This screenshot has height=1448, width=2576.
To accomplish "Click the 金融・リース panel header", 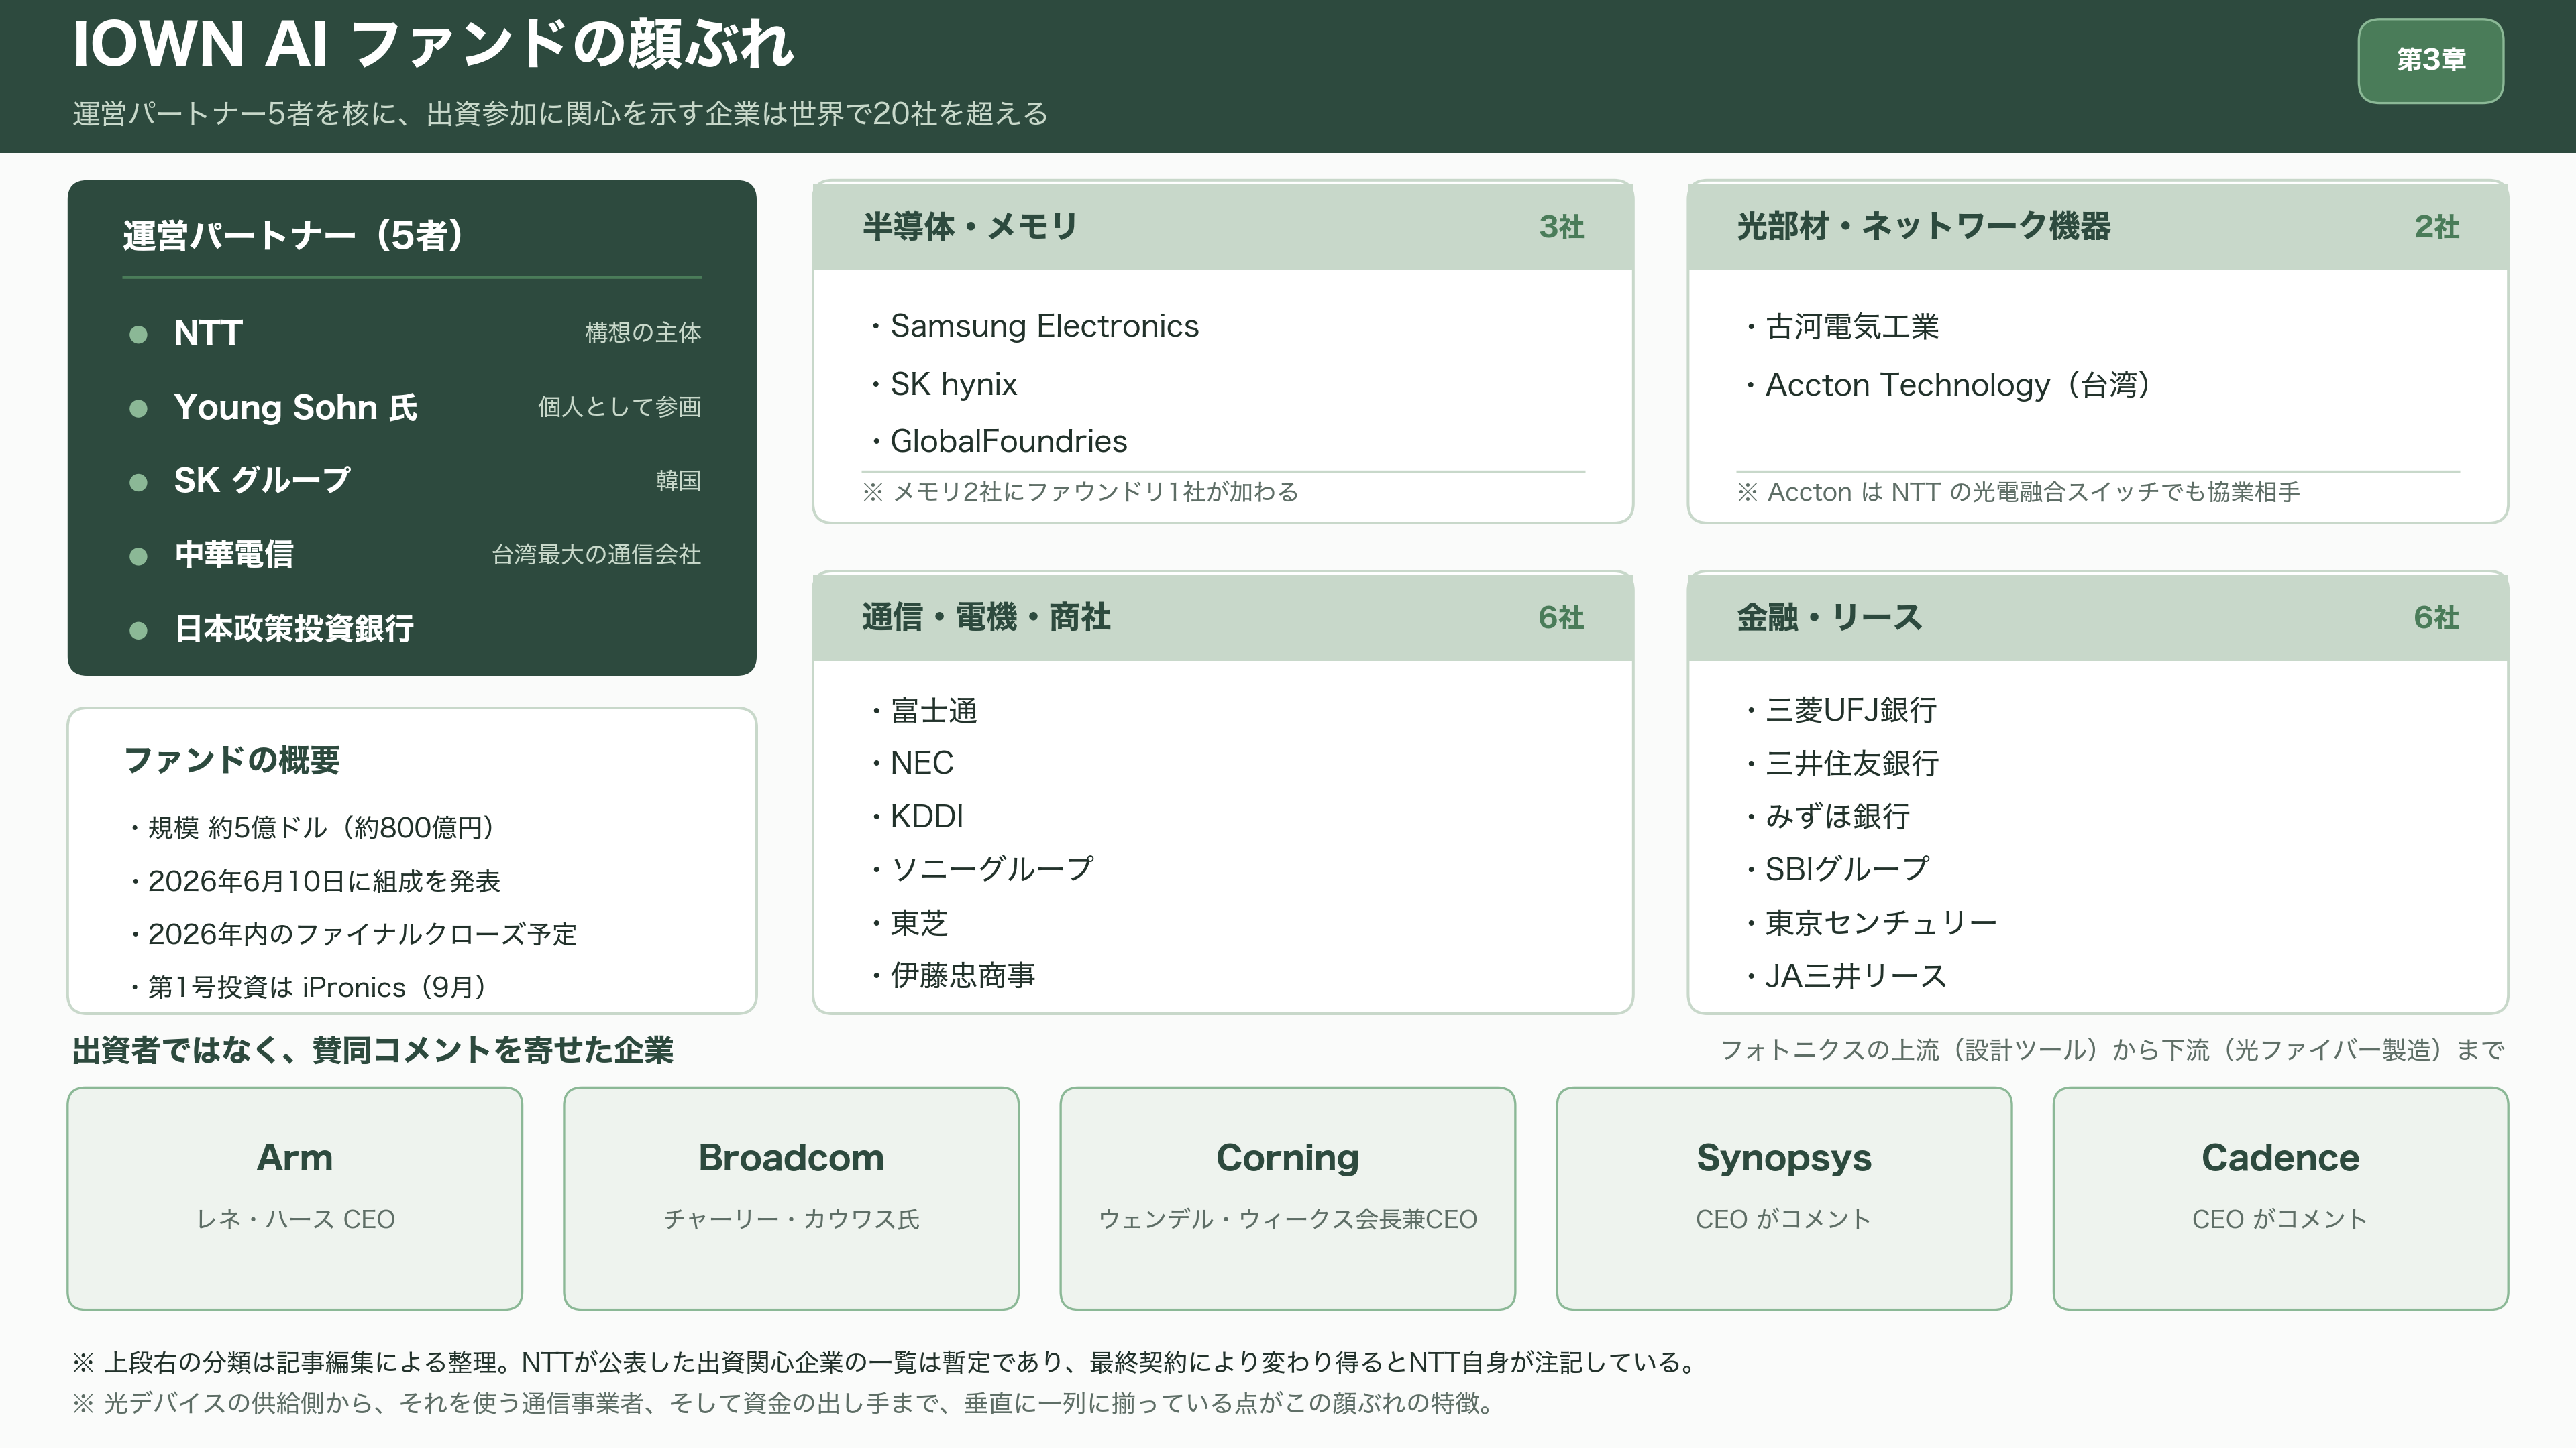I will 2098,617.
